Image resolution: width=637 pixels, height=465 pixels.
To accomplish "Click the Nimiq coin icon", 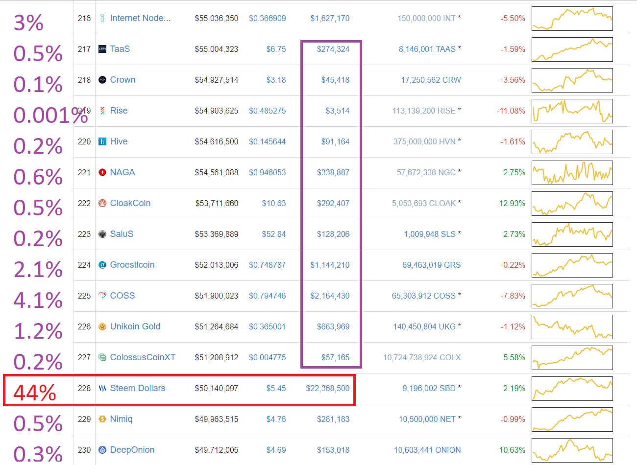I will coord(102,419).
